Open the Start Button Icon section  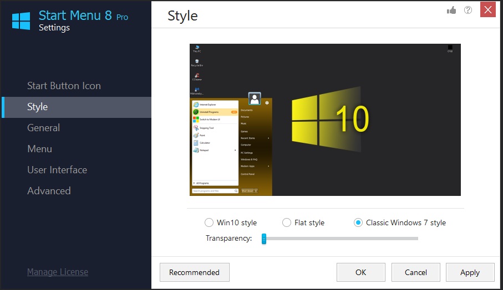[x=64, y=86]
